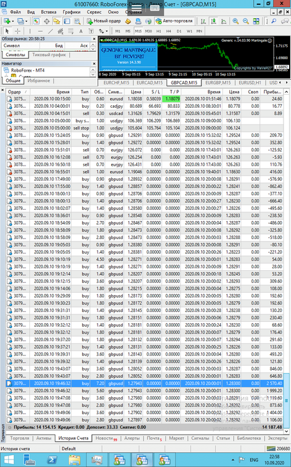
Task: Open the Почта terminal tab
Action: point(154,438)
